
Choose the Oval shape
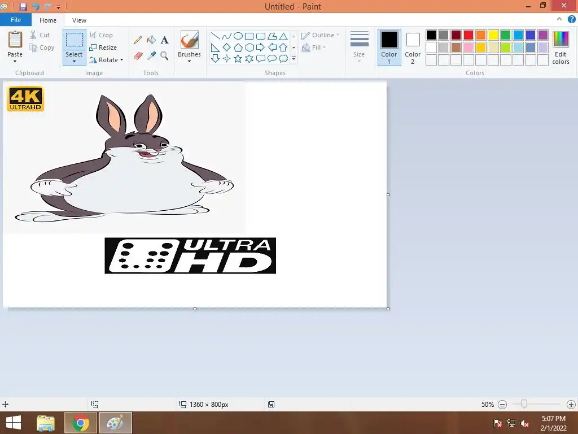click(x=238, y=36)
